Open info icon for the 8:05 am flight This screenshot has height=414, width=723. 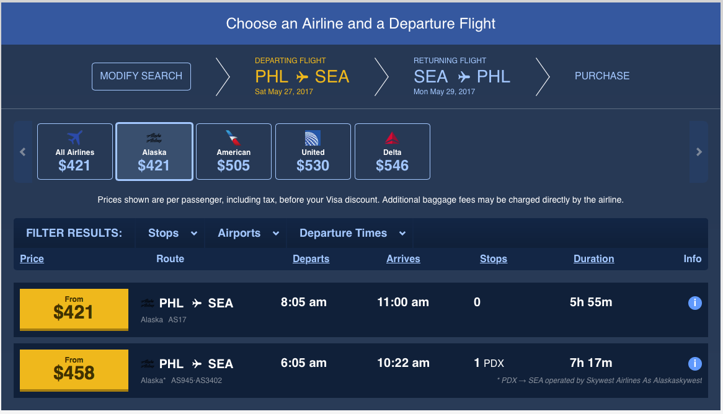pyautogui.click(x=694, y=303)
